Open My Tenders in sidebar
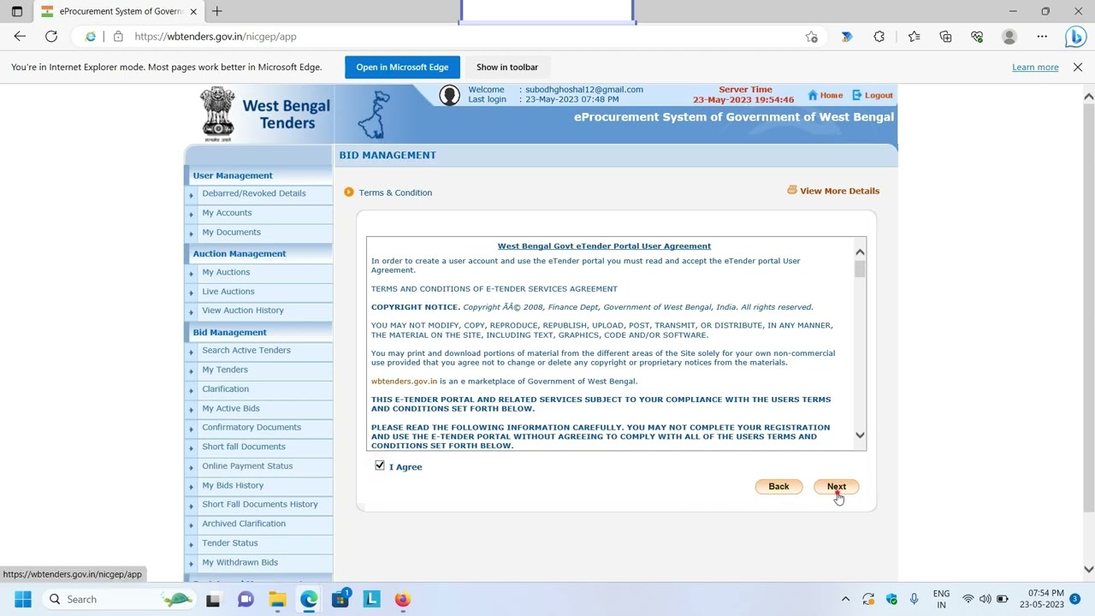The image size is (1095, 616). point(225,370)
